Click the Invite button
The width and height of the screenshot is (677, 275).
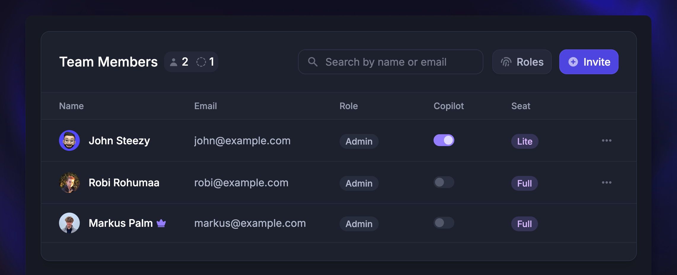point(589,62)
